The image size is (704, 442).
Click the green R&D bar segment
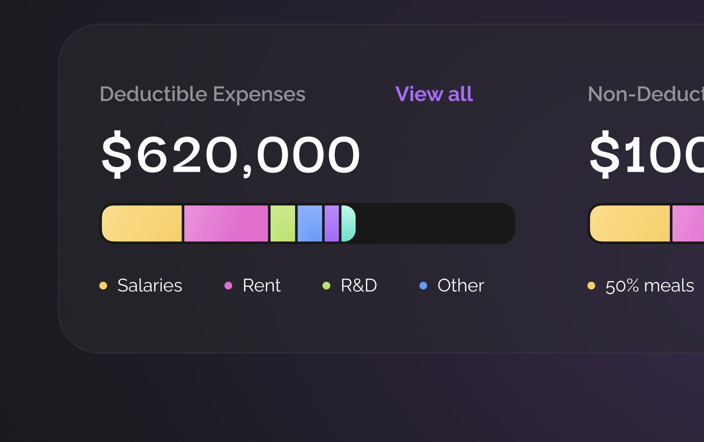tap(283, 223)
